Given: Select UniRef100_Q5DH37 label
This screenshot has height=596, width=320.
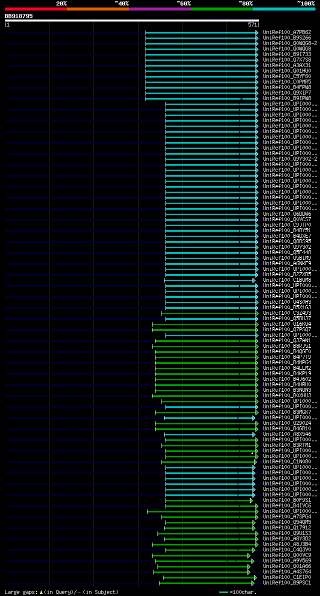Looking at the screenshot, I should tap(287, 319).
